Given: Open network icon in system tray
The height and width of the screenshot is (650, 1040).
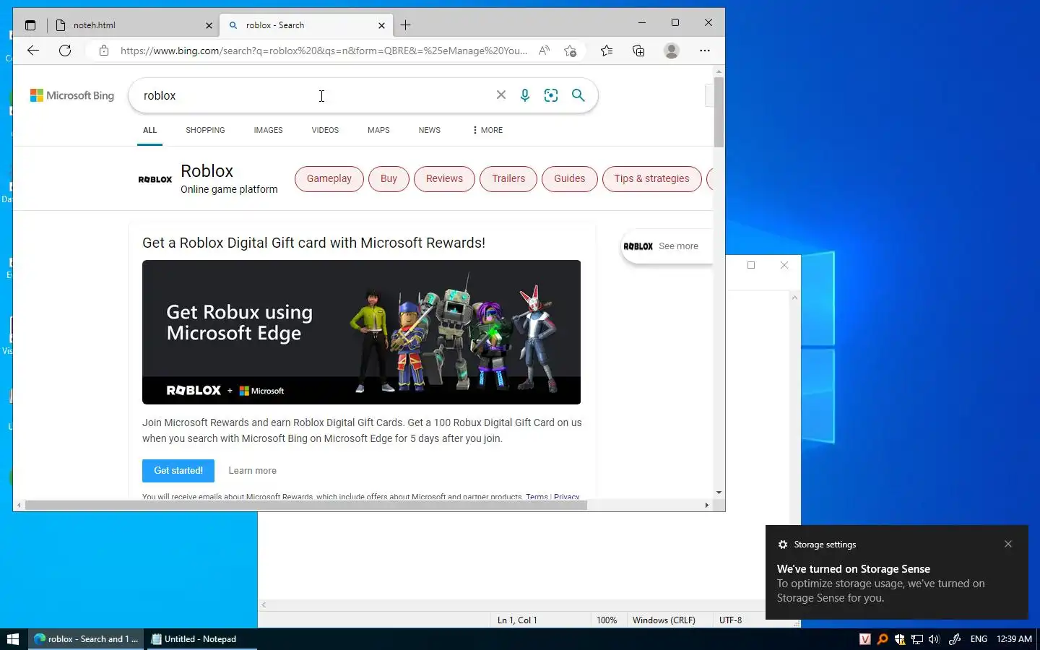Looking at the screenshot, I should click(x=917, y=639).
